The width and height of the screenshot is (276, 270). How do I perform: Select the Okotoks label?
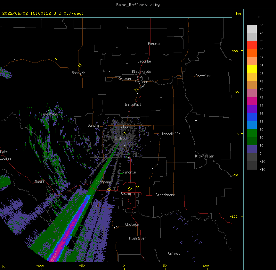(132, 224)
